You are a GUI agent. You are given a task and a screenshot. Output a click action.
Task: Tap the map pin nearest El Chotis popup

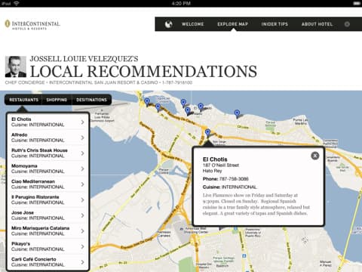coord(207,133)
